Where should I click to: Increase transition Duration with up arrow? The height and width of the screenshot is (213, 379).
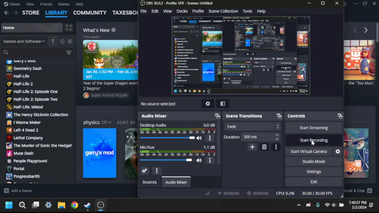tap(277, 135)
